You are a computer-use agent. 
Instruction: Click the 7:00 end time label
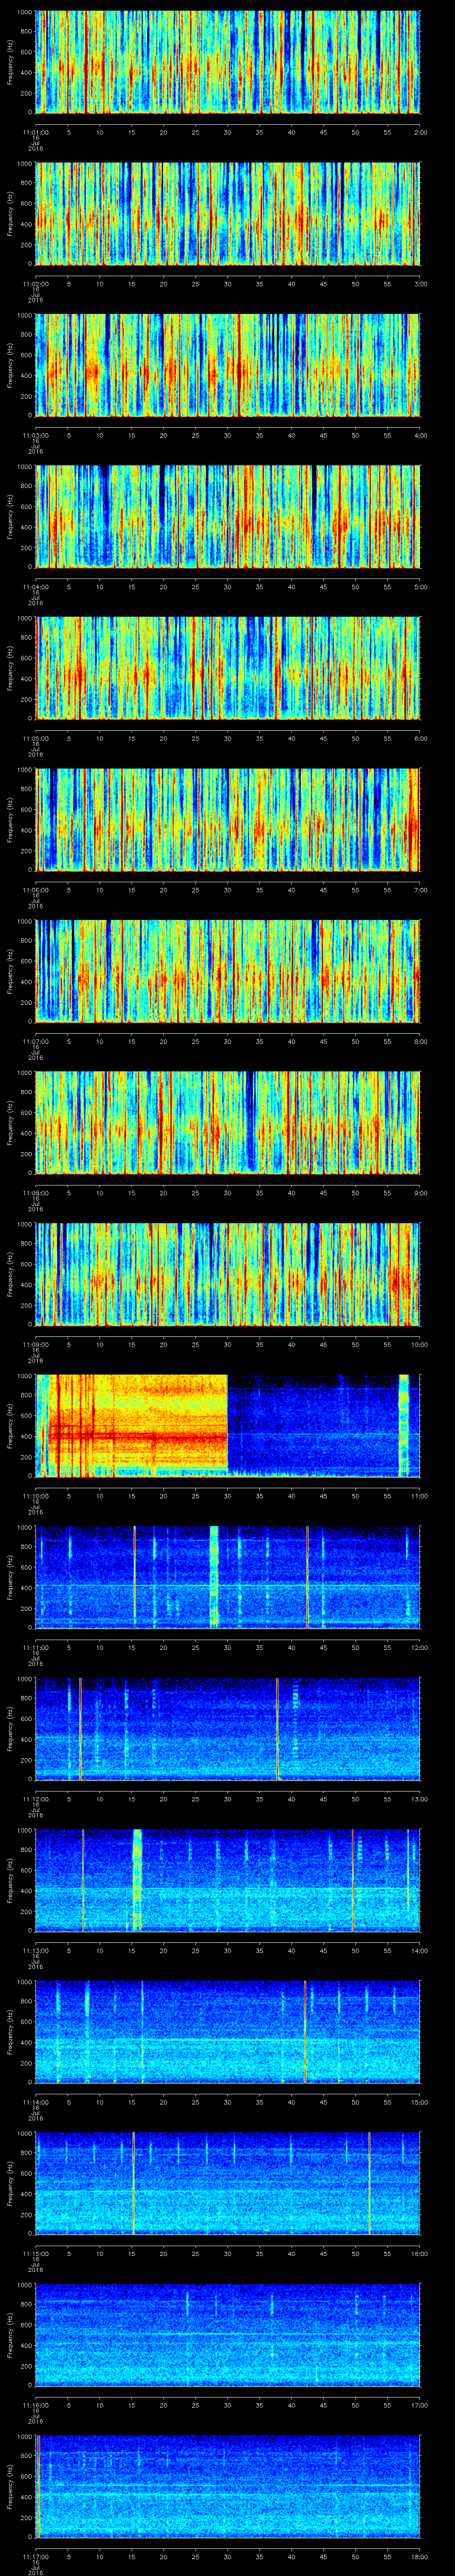(x=421, y=890)
